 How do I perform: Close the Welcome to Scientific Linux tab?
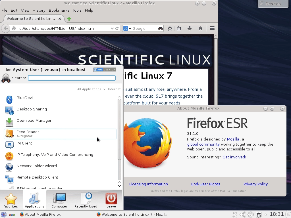pos(60,19)
